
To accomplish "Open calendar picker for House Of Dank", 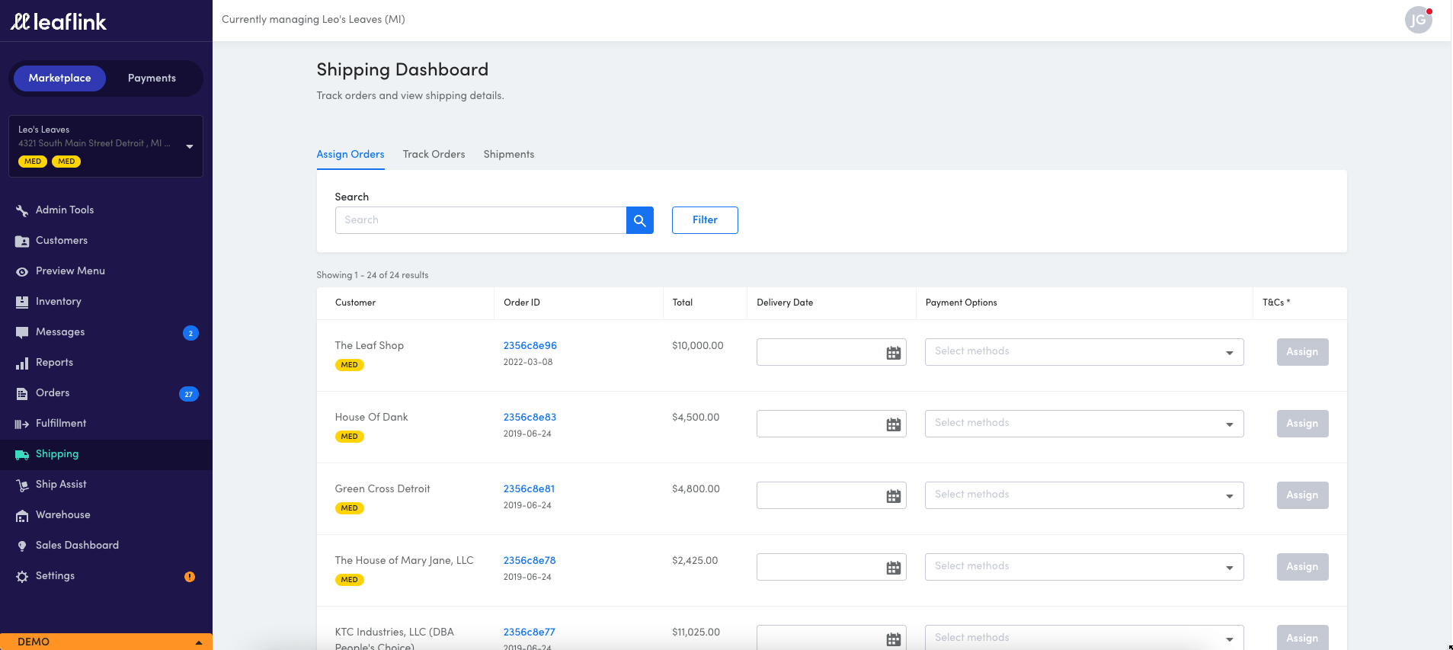I will pos(894,424).
